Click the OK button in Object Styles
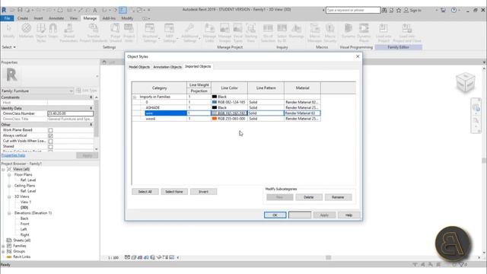Image resolution: width=487 pixels, height=274 pixels. click(x=275, y=215)
